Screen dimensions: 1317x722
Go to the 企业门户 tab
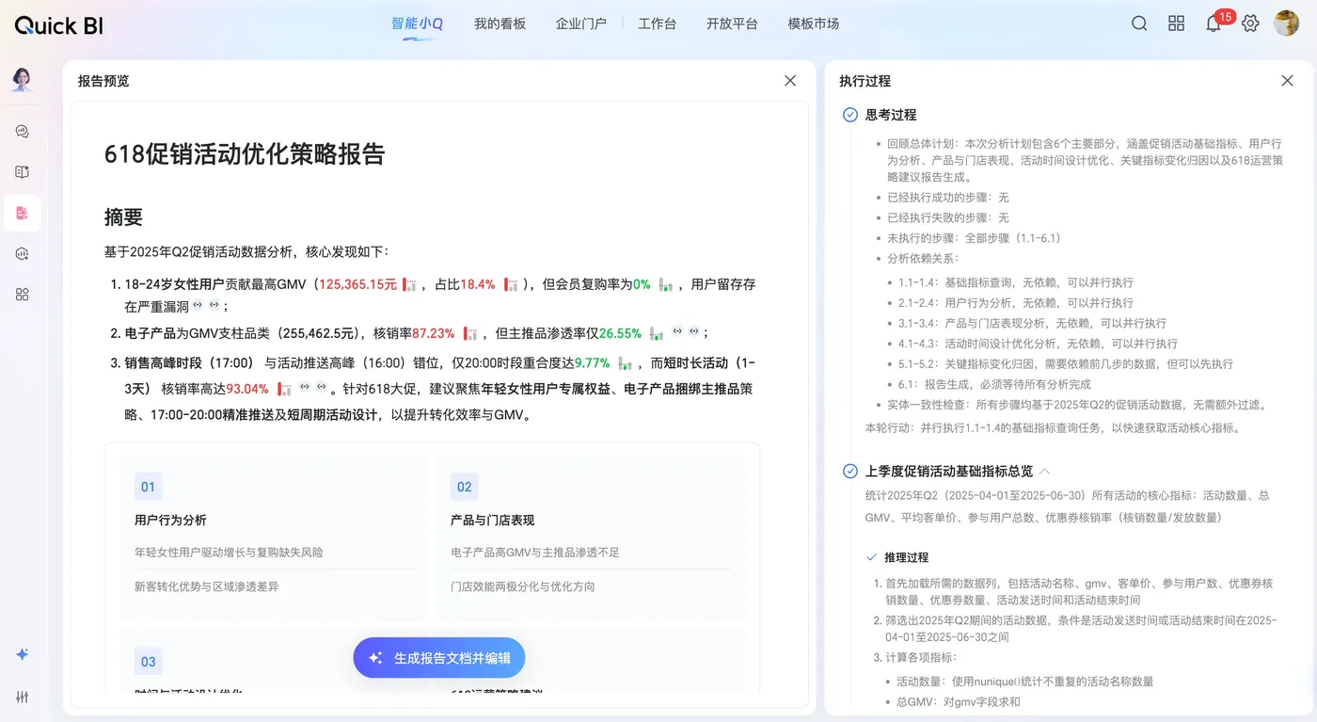pos(580,24)
